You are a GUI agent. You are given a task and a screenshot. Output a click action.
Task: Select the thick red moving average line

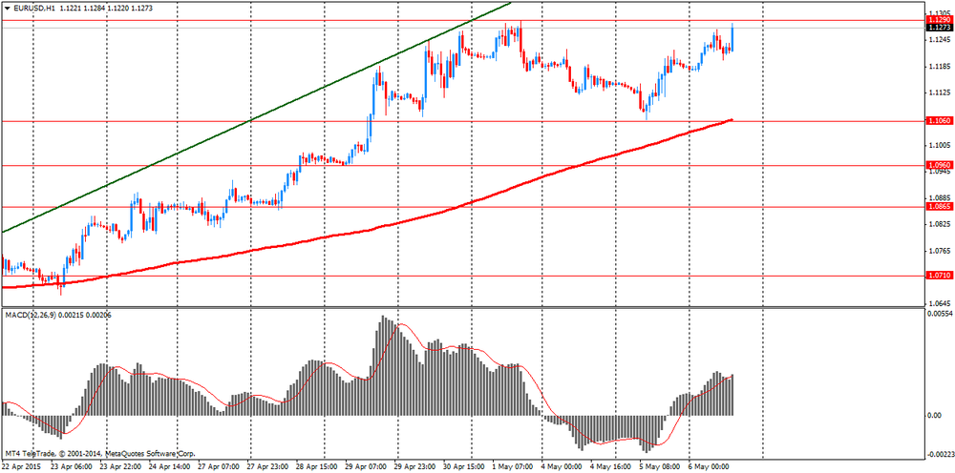pyautogui.click(x=366, y=232)
